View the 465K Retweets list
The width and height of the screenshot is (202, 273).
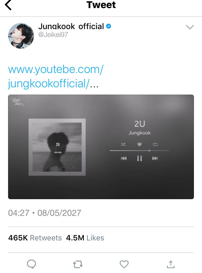coord(35,238)
